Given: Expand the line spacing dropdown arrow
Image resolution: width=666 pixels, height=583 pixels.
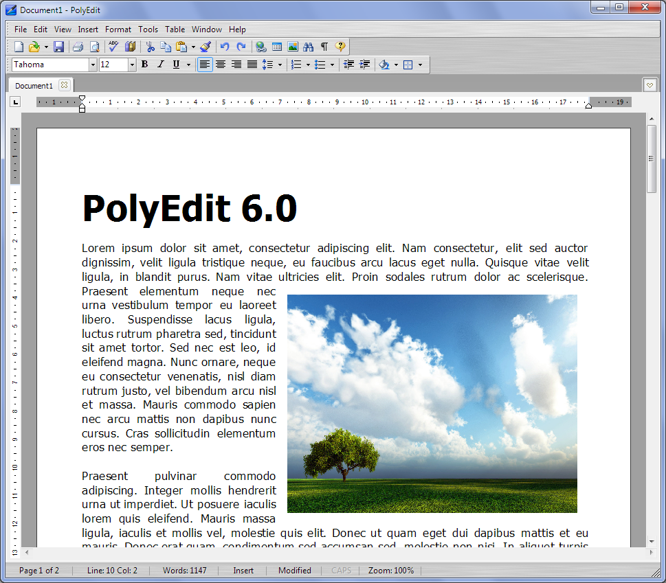Looking at the screenshot, I should coord(280,65).
